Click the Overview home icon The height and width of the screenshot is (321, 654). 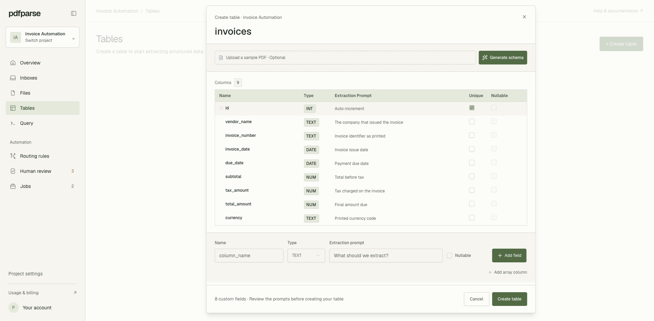tap(13, 63)
